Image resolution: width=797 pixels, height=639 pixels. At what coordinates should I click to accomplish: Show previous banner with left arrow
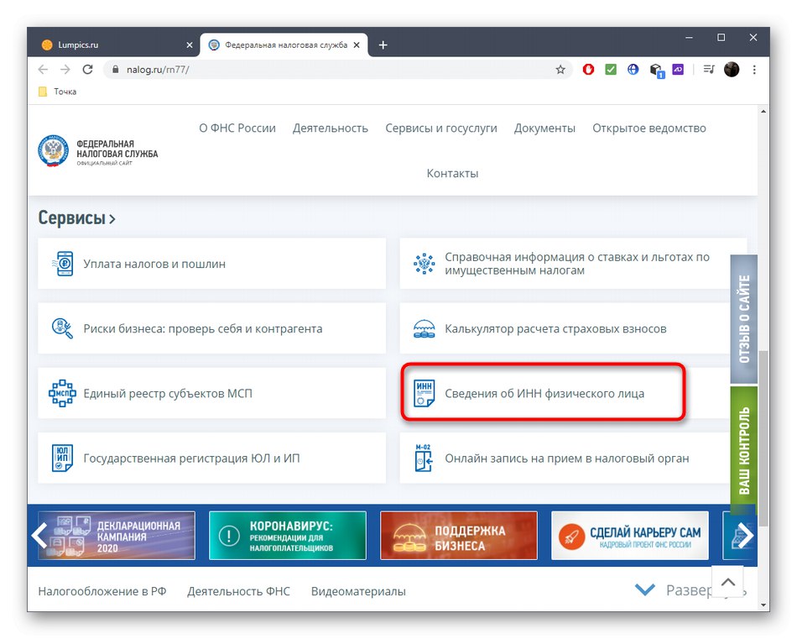(x=39, y=535)
